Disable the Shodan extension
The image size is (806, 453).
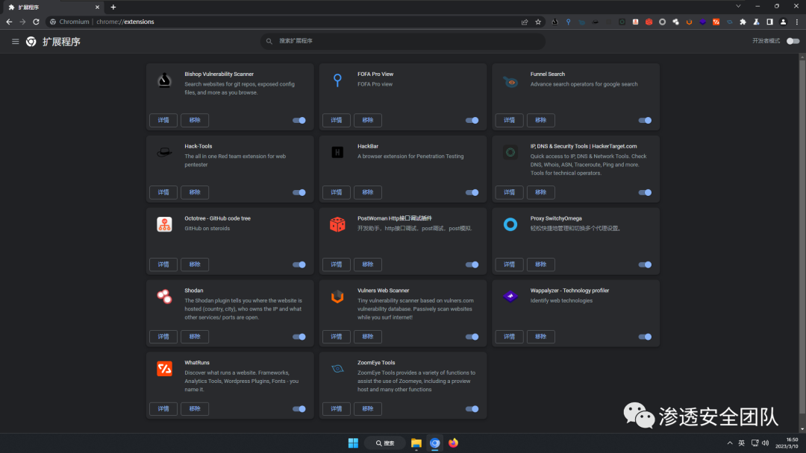(x=299, y=337)
